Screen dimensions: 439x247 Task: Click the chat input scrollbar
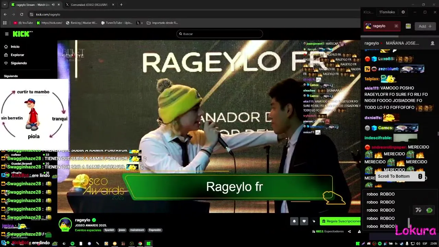click(x=408, y=222)
